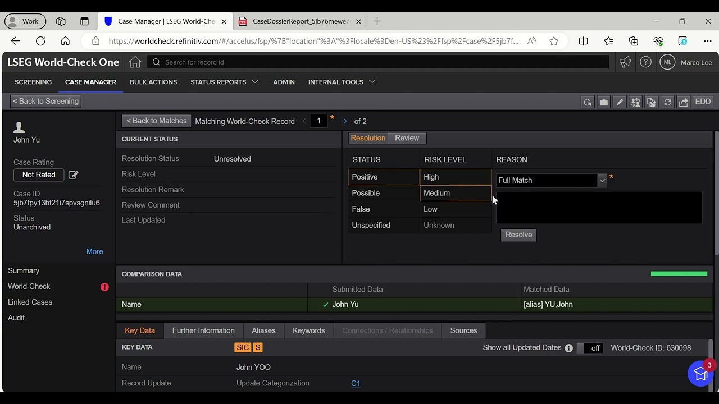Screen dimensions: 719x404
Task: Open the Screening menu item
Action: pyautogui.click(x=33, y=82)
